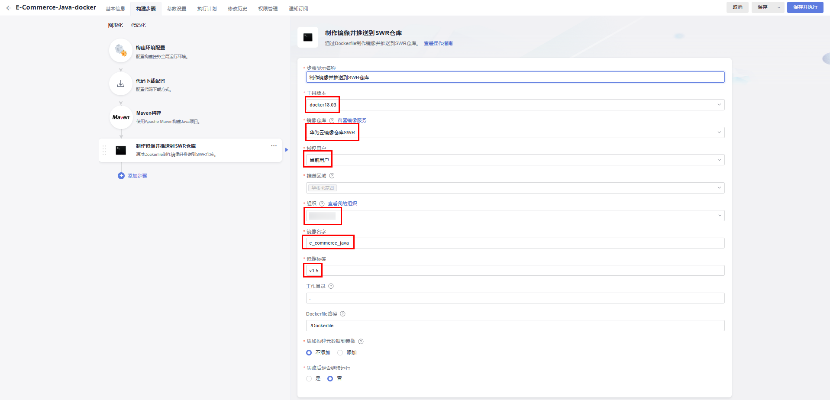This screenshot has height=400, width=830.
Task: Choose 是 for 失败后是否继续运行
Action: (309, 379)
